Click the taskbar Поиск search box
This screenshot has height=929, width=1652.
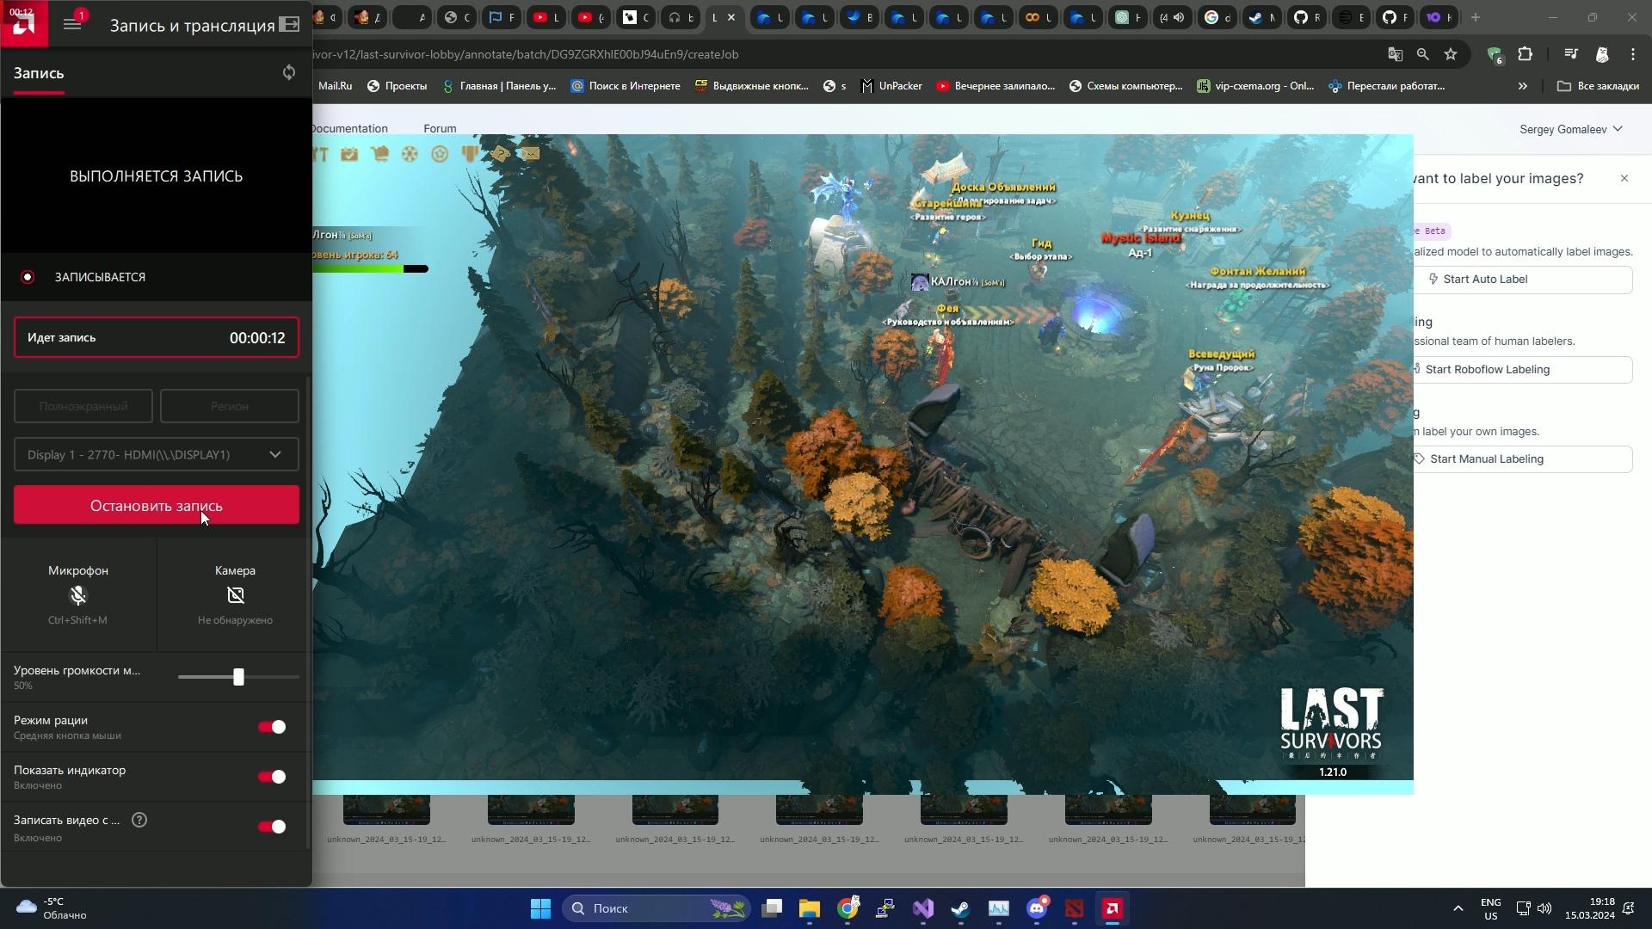pos(656,908)
